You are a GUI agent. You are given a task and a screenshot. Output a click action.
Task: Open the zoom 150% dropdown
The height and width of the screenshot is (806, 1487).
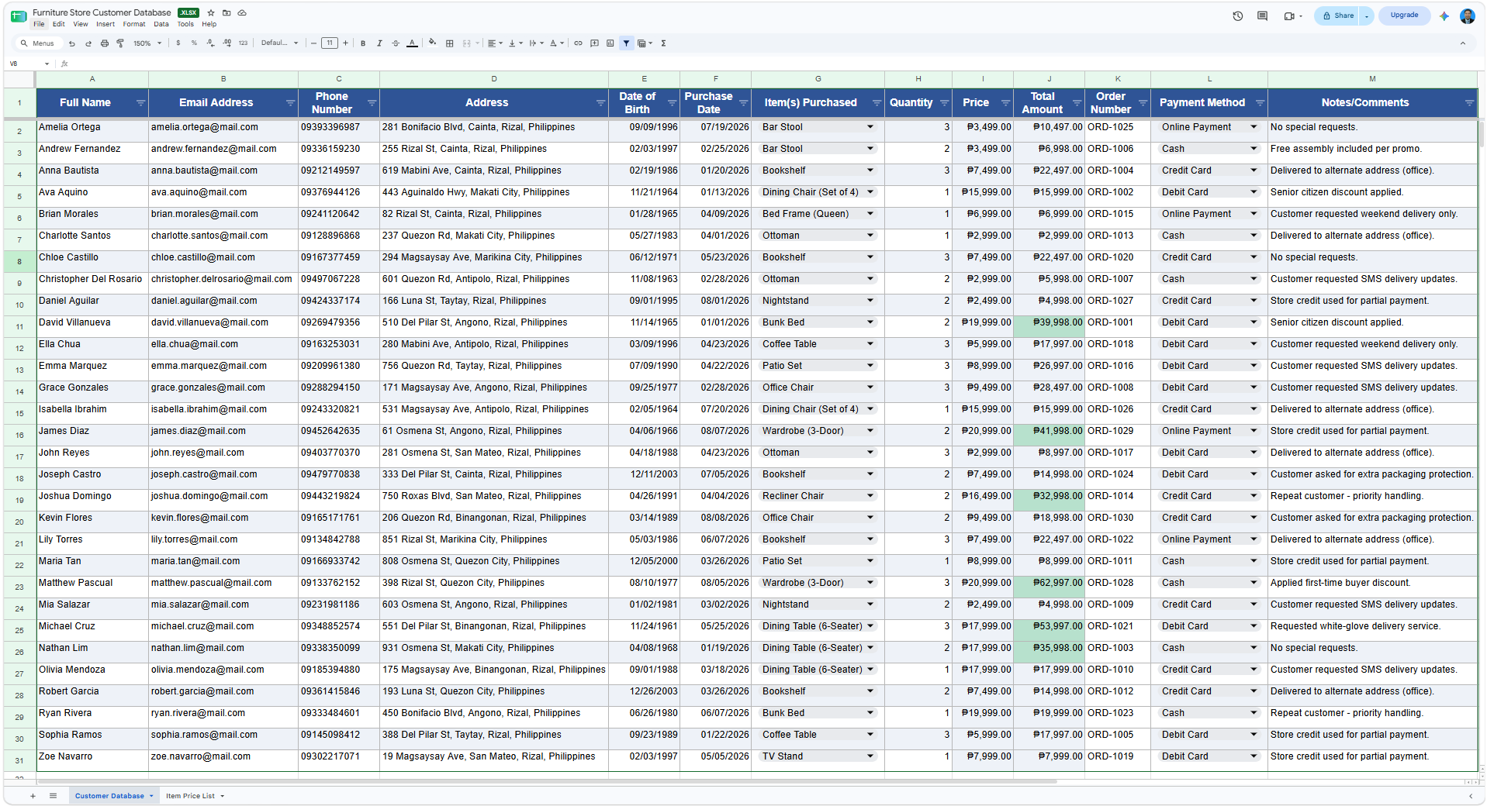point(147,43)
